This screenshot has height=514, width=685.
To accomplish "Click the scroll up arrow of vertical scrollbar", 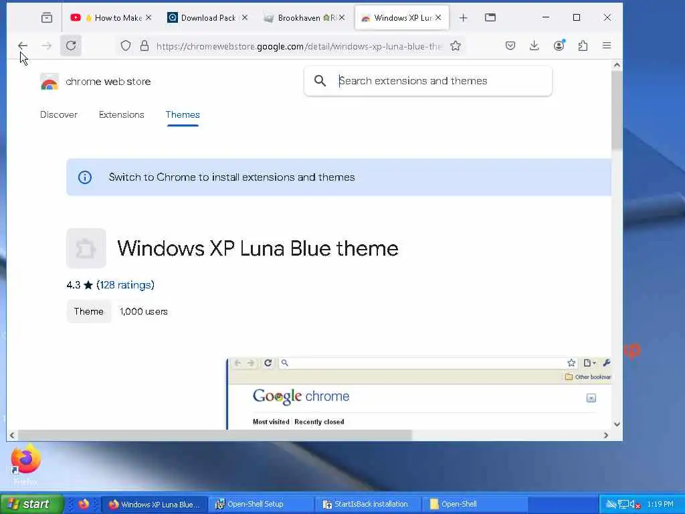I will pyautogui.click(x=616, y=65).
